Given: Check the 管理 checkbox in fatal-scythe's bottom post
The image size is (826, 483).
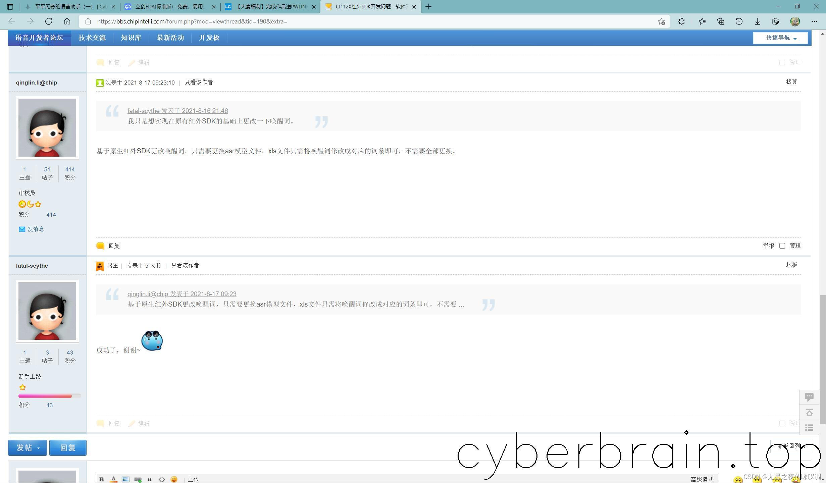Looking at the screenshot, I should tap(782, 423).
